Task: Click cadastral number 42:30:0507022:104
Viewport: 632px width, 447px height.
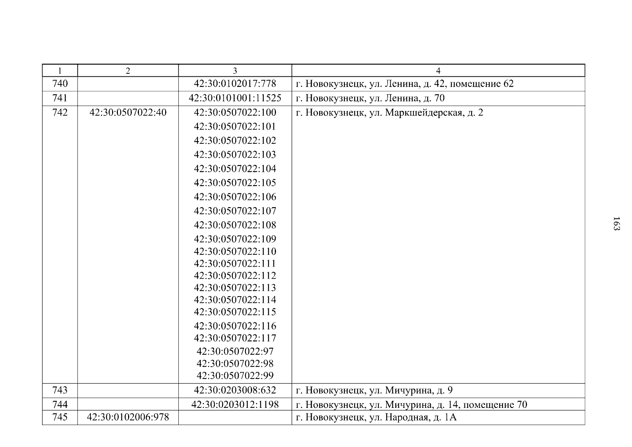Action: pos(235,169)
